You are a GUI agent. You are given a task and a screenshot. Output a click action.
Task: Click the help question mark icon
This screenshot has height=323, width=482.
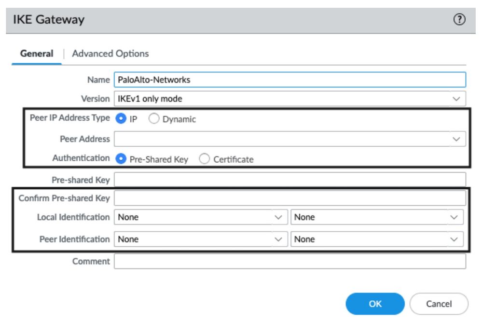[x=460, y=20]
